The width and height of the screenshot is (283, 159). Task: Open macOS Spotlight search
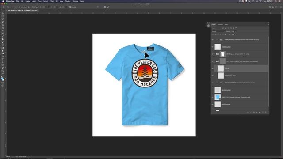(x=276, y=1)
